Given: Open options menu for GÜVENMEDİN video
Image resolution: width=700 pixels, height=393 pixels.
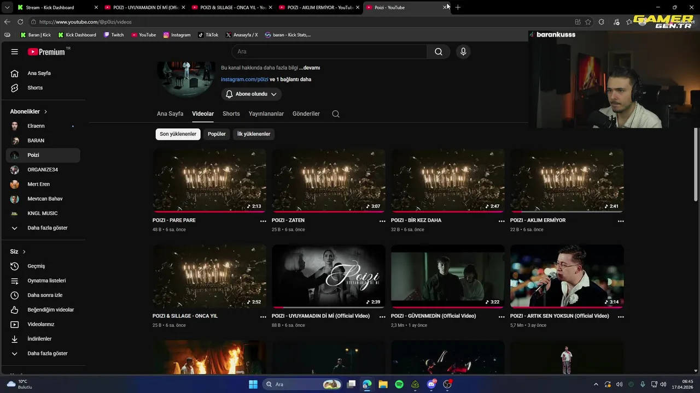Looking at the screenshot, I should (501, 317).
